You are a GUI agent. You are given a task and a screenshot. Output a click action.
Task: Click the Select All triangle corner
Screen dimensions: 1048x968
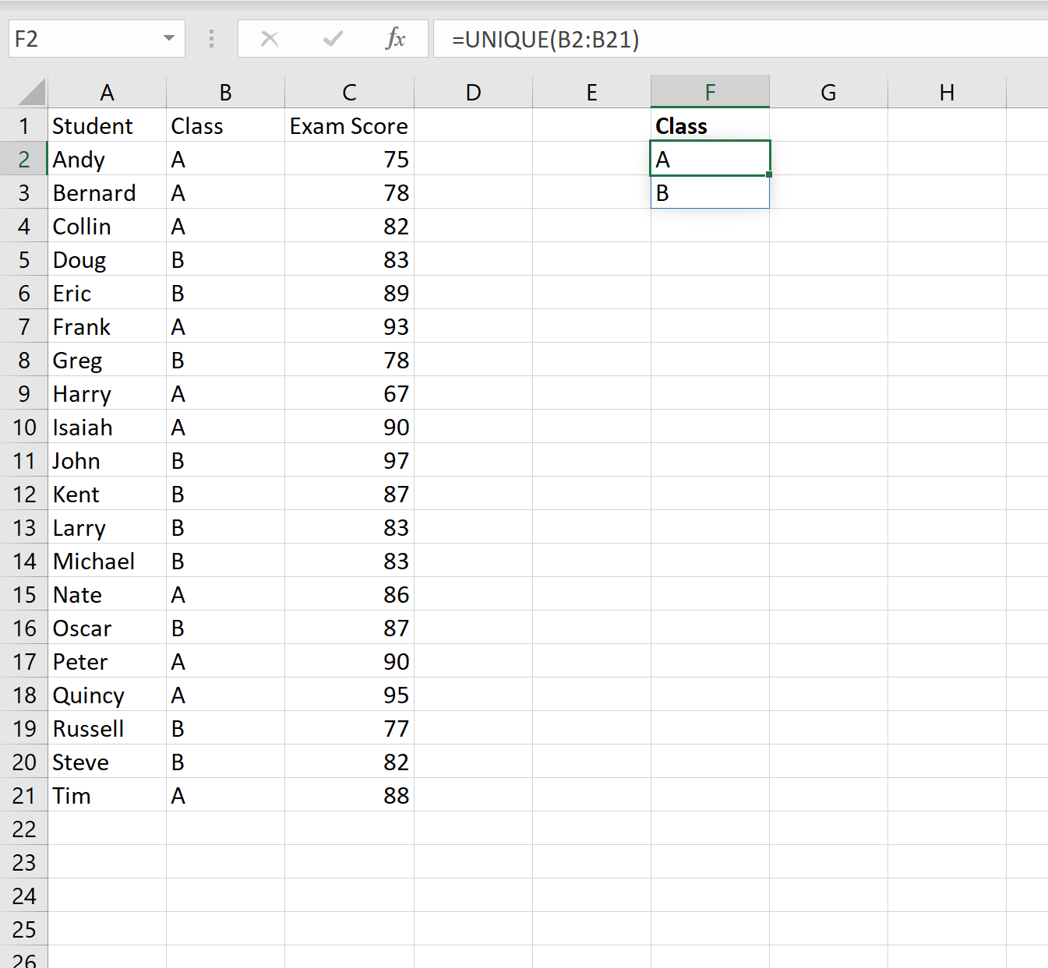[32, 92]
